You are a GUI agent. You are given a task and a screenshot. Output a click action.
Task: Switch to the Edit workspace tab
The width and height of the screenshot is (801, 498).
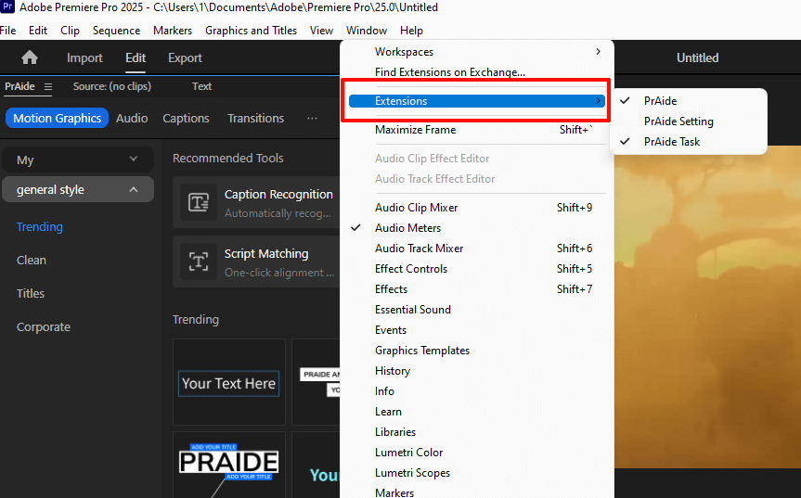pos(136,57)
